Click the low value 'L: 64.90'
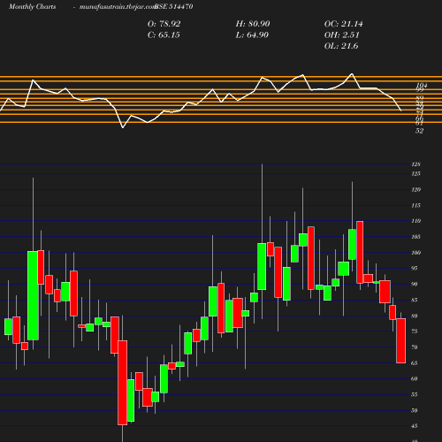This screenshot has width=442, height=442. (252, 35)
